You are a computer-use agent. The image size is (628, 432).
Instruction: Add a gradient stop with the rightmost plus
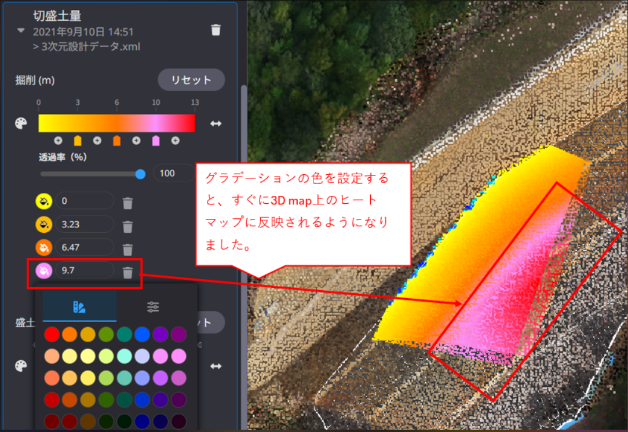tap(175, 141)
